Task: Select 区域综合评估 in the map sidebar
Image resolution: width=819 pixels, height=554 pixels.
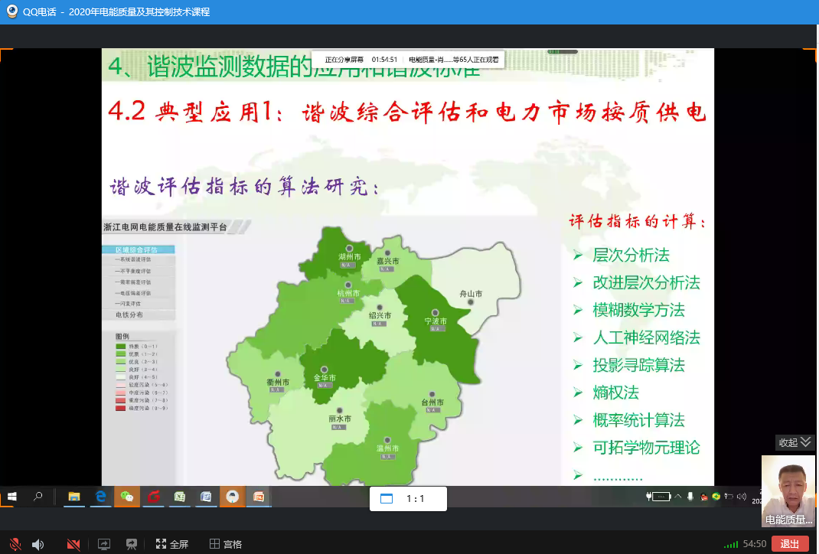Action: coord(139,249)
